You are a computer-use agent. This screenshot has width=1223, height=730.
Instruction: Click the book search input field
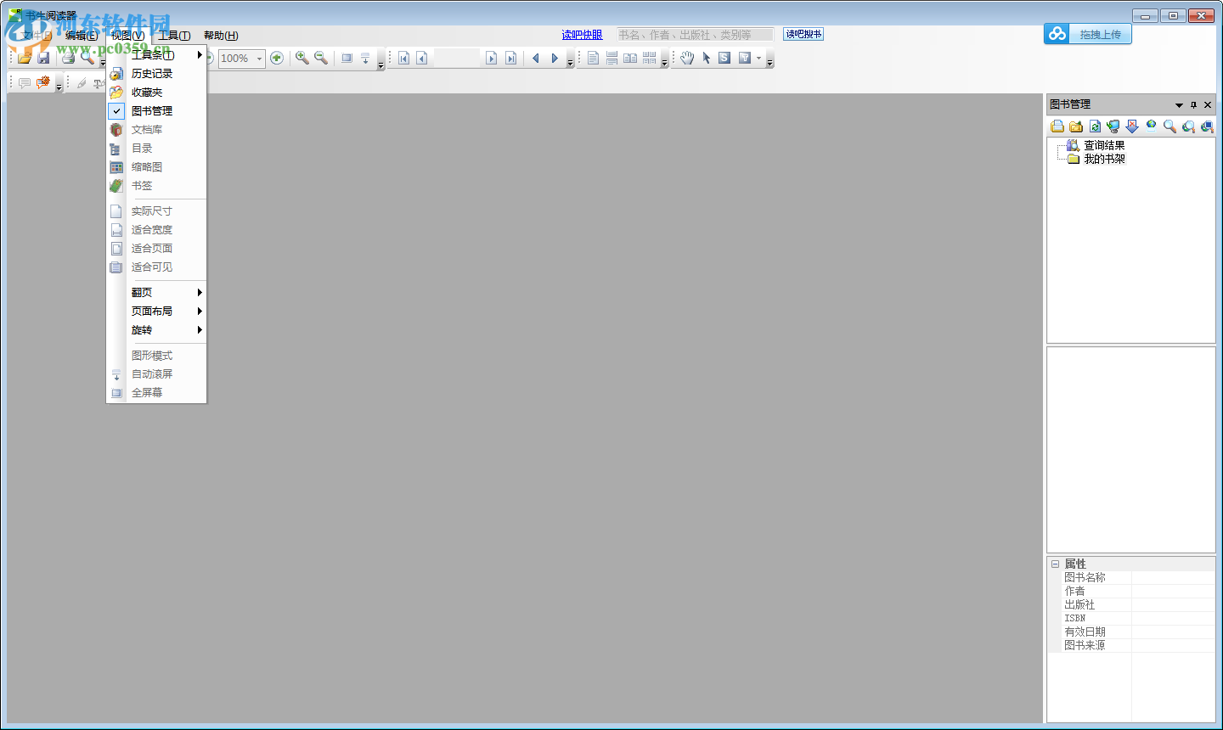pos(695,35)
